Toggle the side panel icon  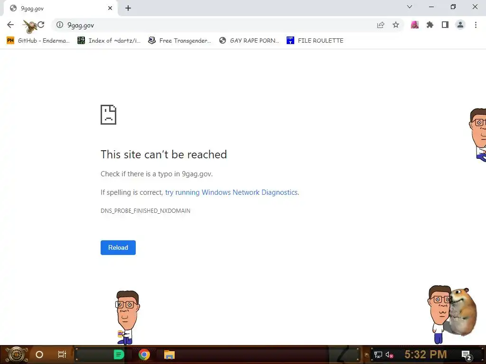point(445,25)
